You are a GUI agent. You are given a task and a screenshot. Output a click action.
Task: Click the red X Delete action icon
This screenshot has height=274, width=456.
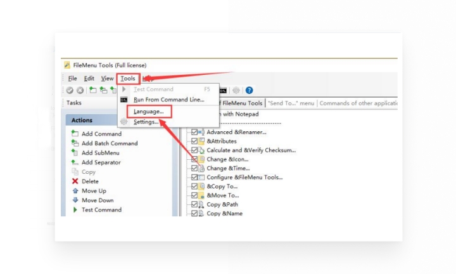click(75, 181)
